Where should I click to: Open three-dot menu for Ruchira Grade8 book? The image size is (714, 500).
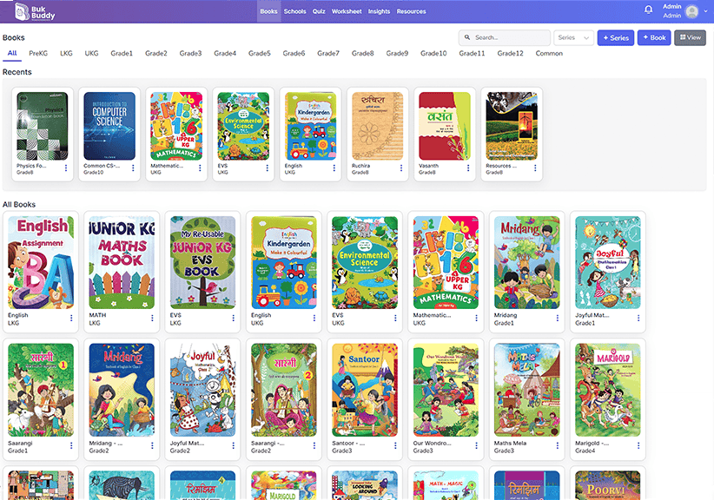pos(401,168)
